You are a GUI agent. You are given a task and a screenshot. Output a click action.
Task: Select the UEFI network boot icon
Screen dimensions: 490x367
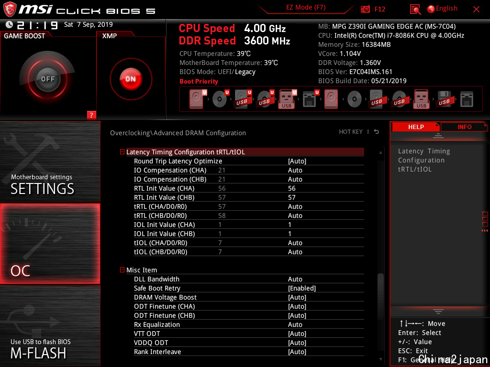pos(310,99)
